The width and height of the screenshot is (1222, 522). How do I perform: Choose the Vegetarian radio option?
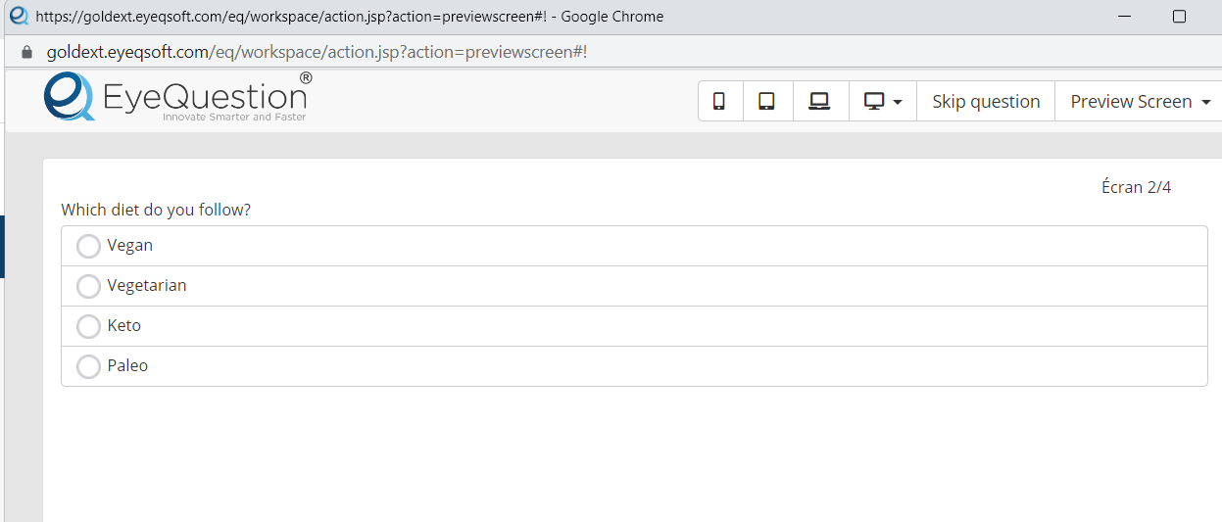[x=88, y=286]
